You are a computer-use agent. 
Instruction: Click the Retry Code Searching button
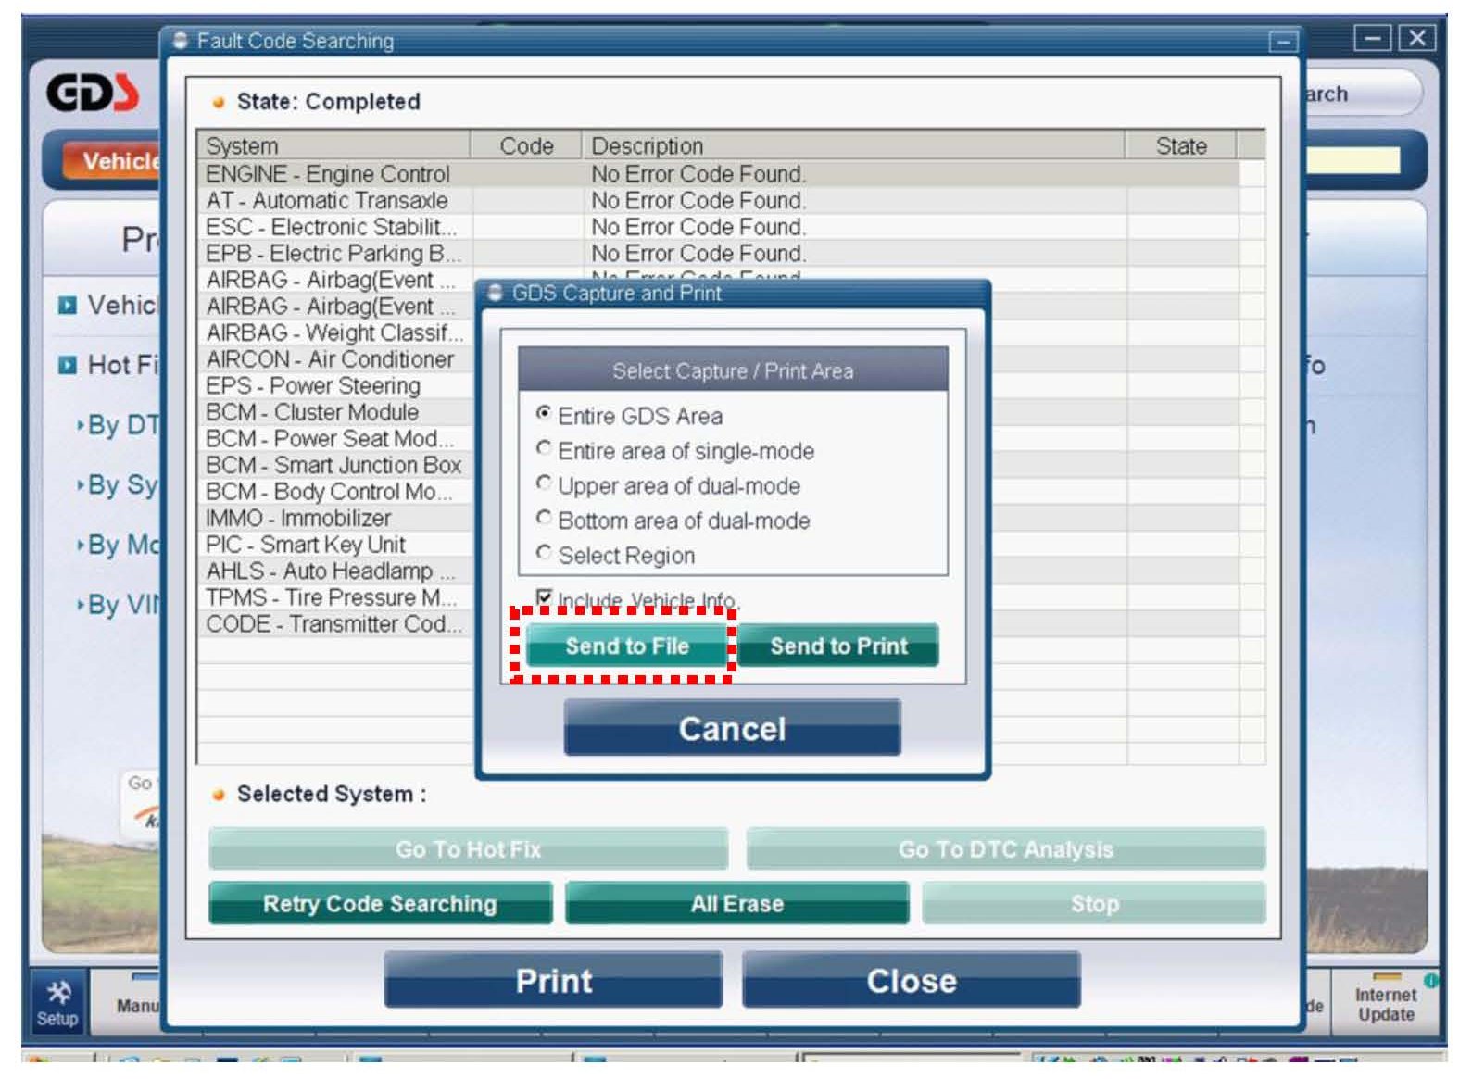[x=380, y=904]
